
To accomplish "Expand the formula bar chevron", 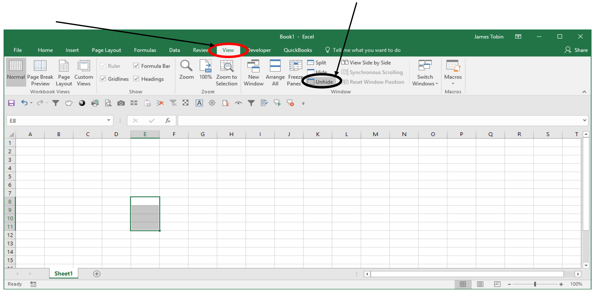I will pyautogui.click(x=584, y=120).
